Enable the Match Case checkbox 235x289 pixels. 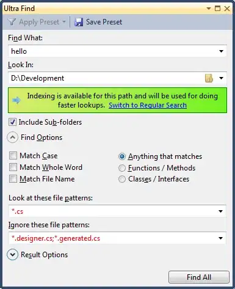click(x=13, y=156)
